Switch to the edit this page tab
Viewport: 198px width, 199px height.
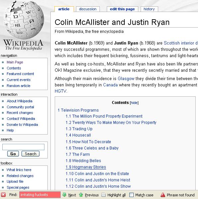(122, 9)
